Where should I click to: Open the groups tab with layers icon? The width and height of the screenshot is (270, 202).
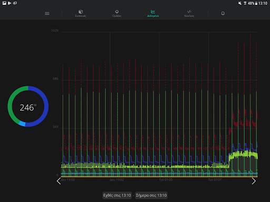point(117,13)
